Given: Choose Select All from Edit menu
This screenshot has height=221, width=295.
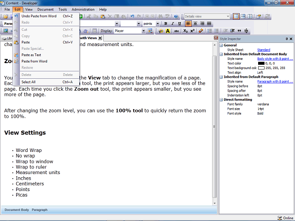Looking at the screenshot, I should (x=46, y=82).
